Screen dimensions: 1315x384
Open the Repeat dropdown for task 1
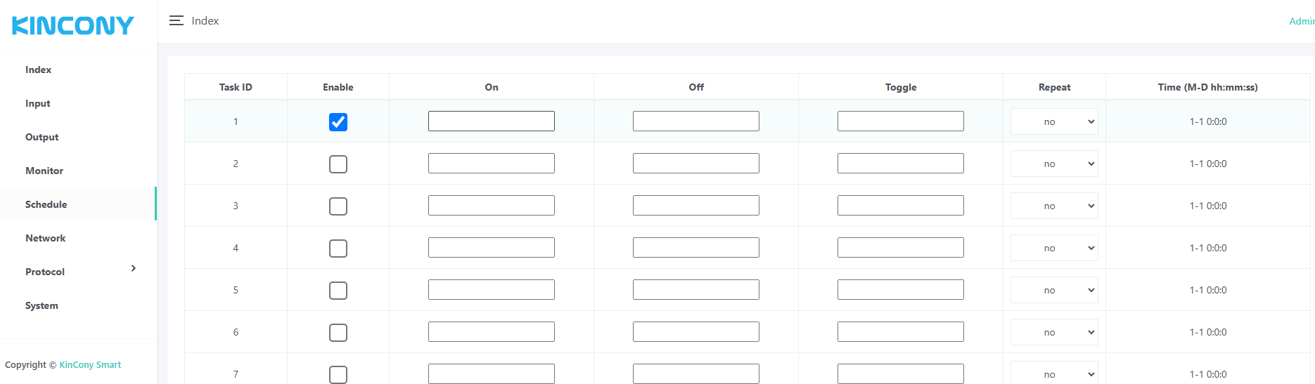pyautogui.click(x=1054, y=122)
